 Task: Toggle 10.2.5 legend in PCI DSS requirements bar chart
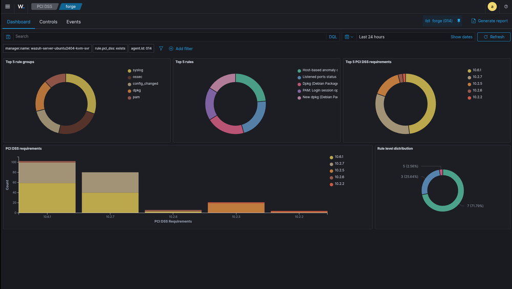pos(337,171)
